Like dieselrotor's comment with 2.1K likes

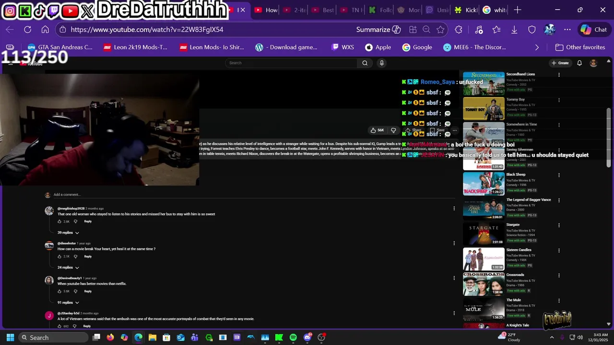60,256
